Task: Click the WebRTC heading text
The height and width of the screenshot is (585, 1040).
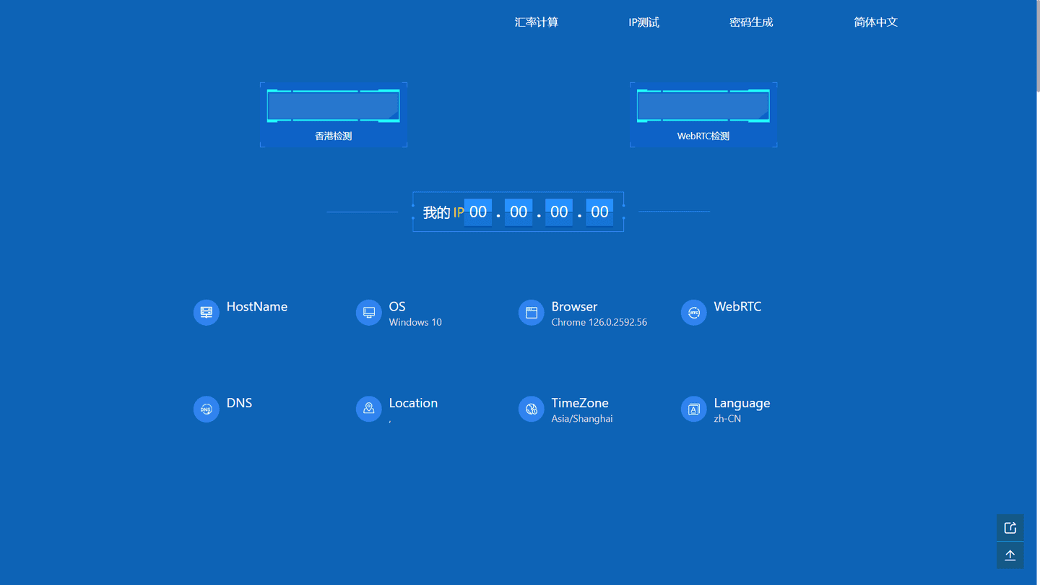Action: point(737,306)
